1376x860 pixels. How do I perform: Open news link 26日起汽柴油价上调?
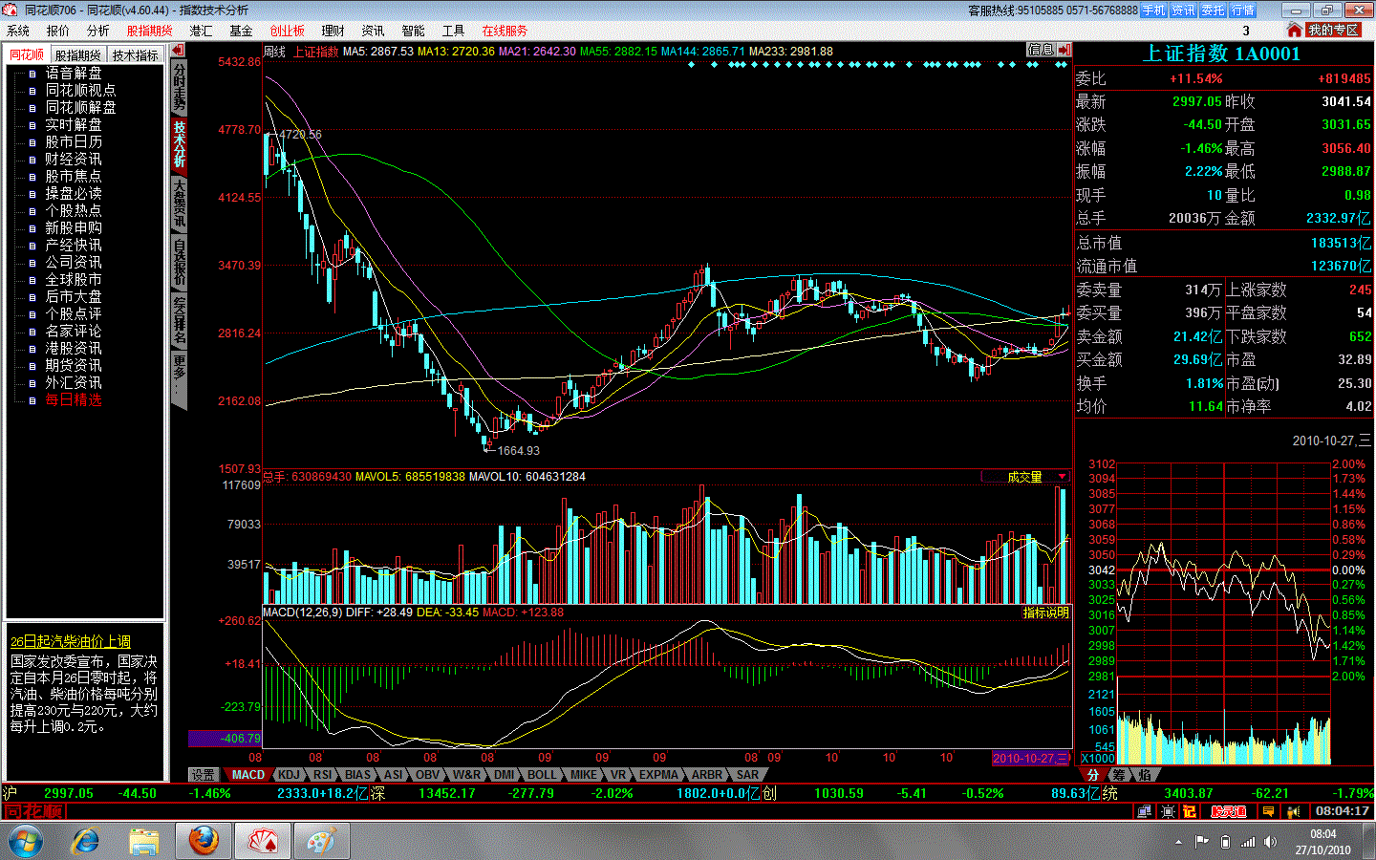(71, 642)
